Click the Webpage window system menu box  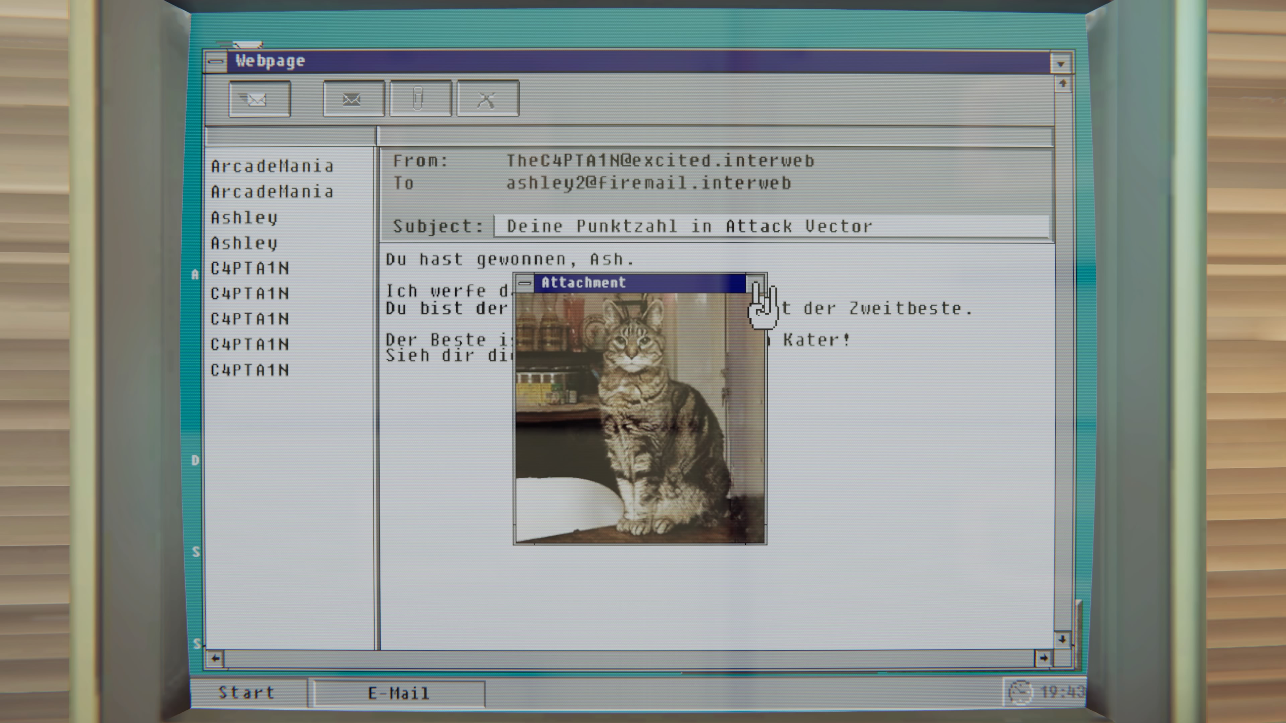click(216, 62)
